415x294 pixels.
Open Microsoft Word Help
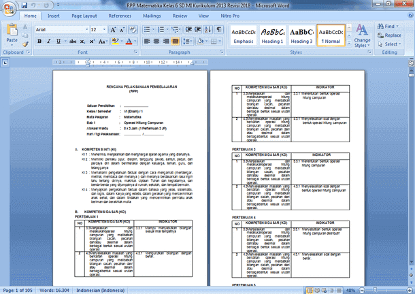coord(410,16)
